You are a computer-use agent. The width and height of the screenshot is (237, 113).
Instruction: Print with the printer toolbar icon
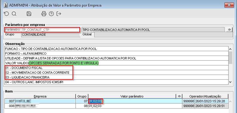pyautogui.click(x=44, y=14)
